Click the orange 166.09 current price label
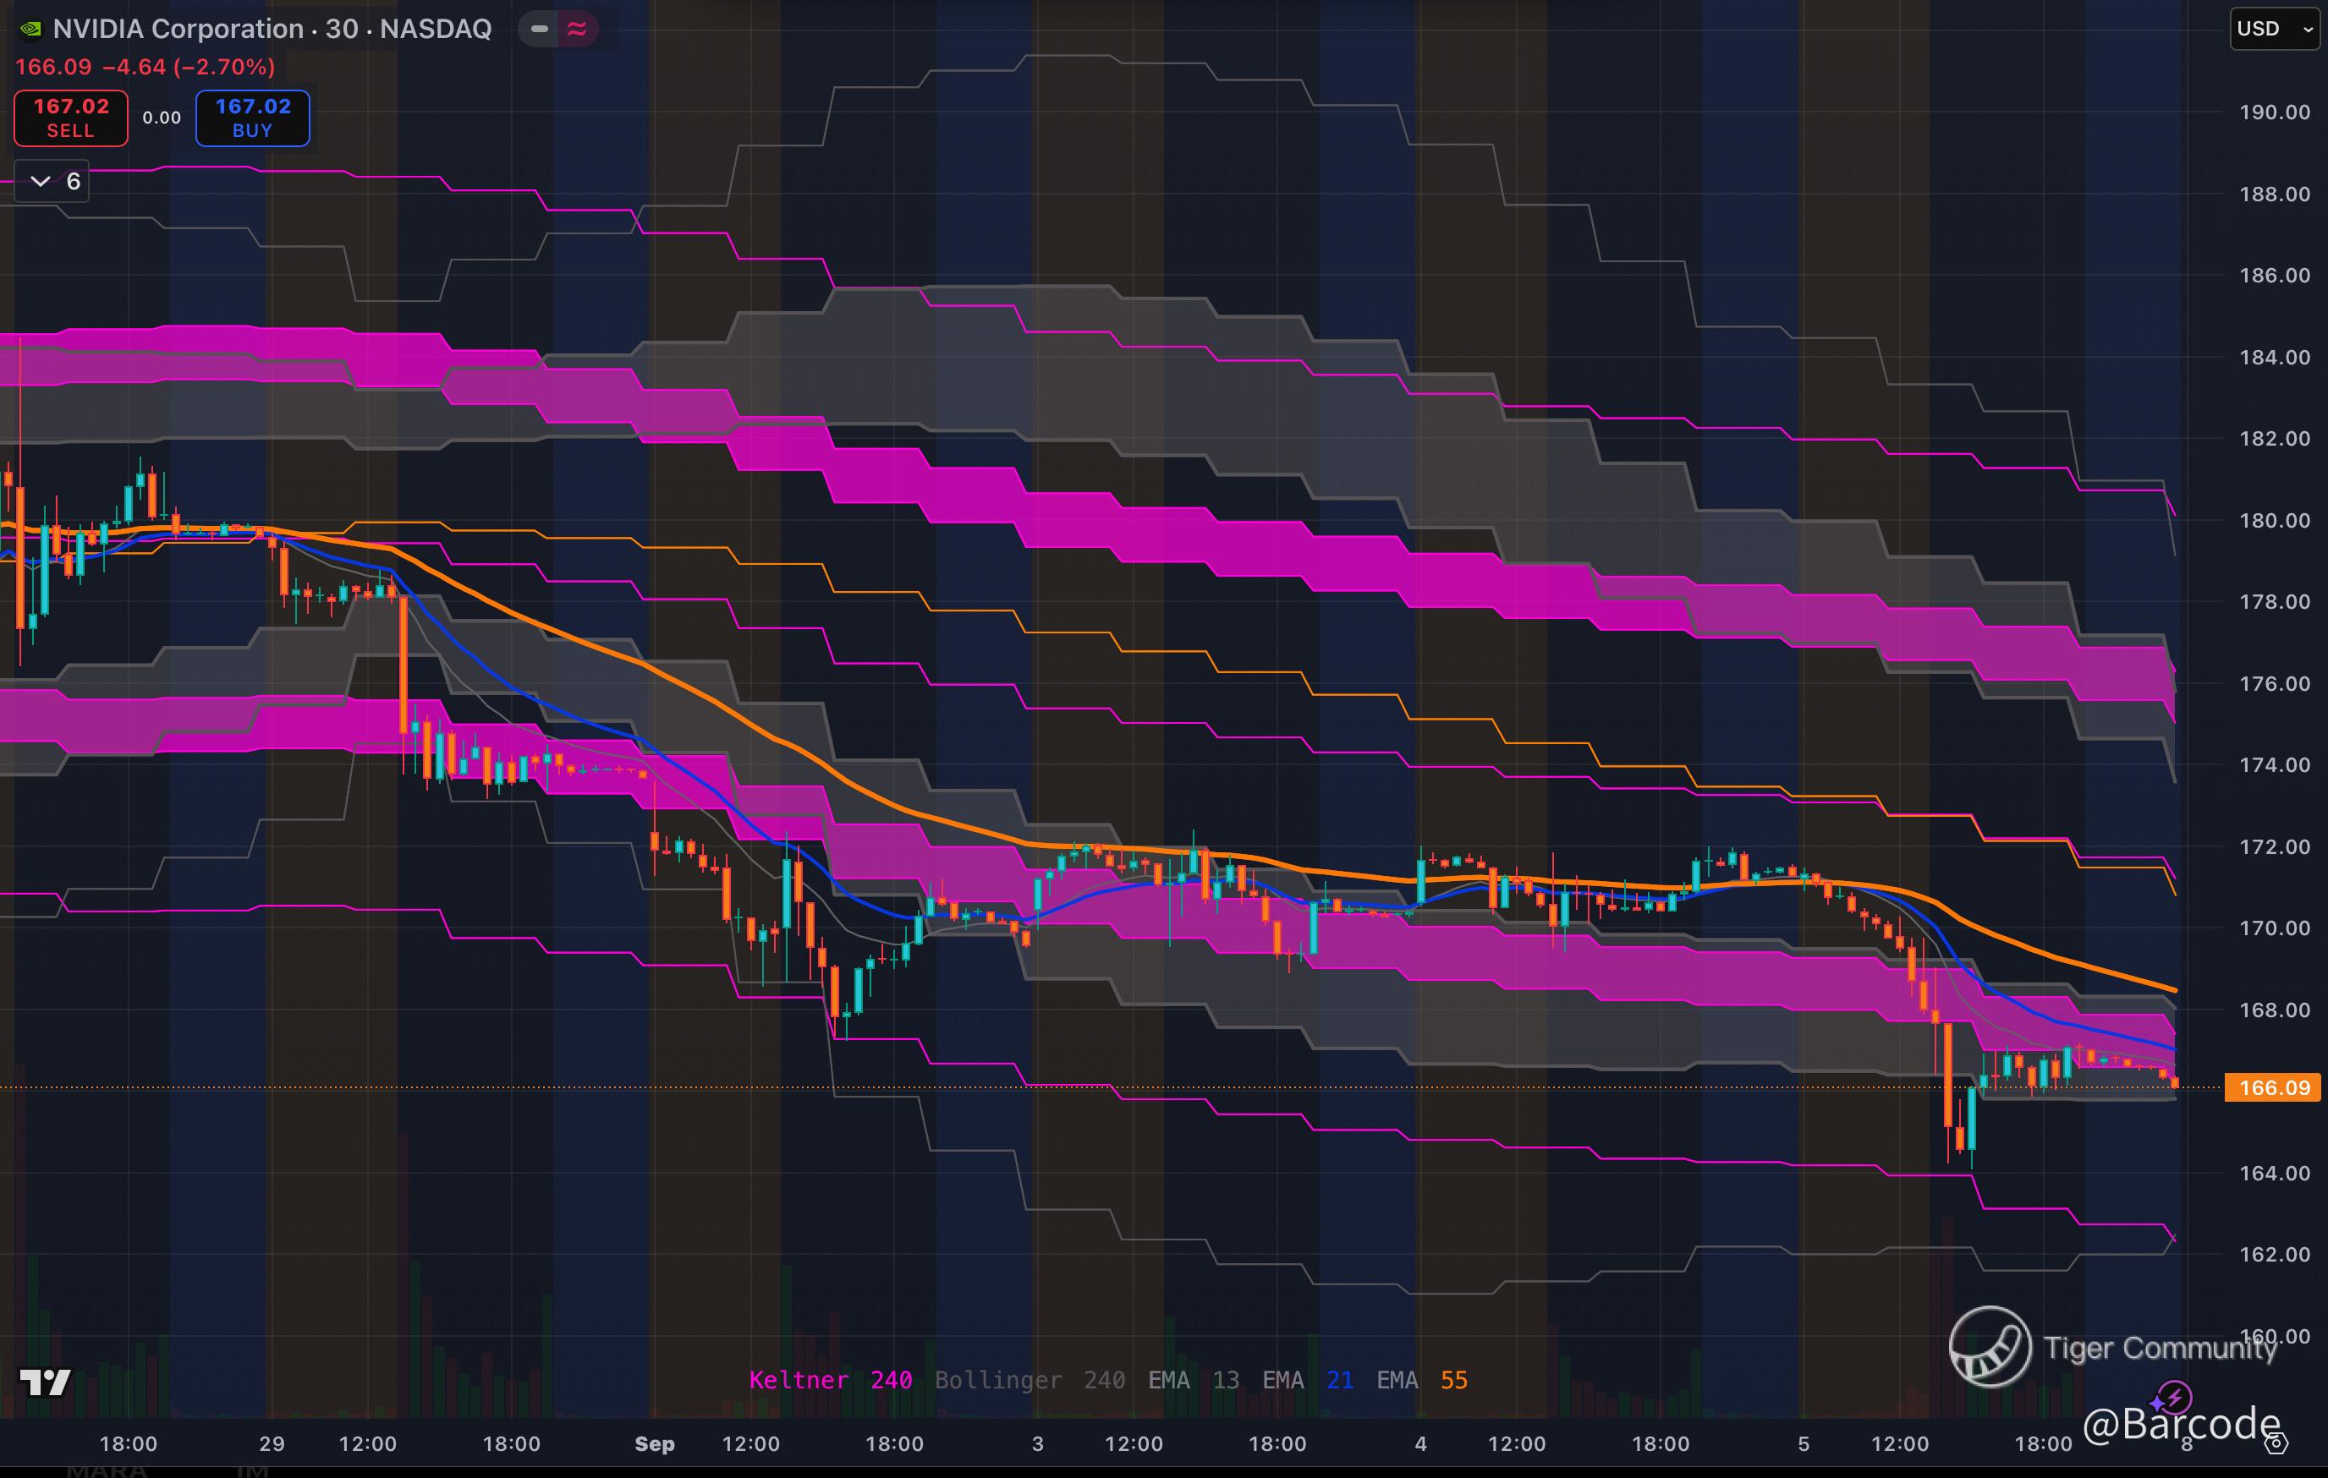 [x=2273, y=1087]
